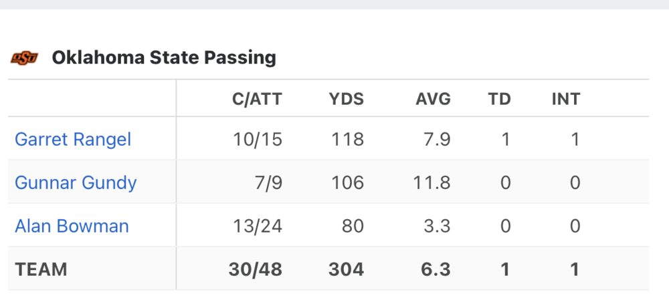Click the AVG column header
This screenshot has height=306, width=669.
click(x=433, y=100)
